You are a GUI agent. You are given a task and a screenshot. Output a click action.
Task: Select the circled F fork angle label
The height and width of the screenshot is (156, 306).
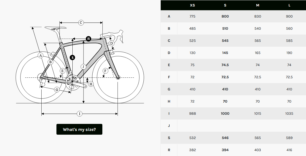coord(105,71)
